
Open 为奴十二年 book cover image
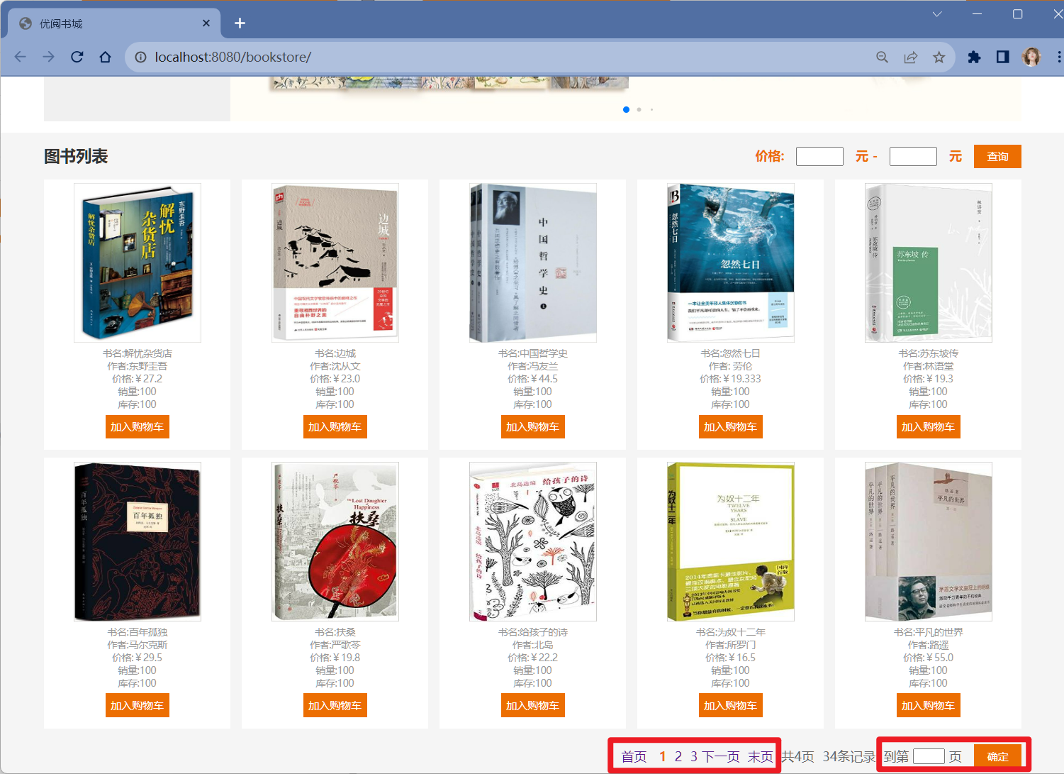pos(731,541)
